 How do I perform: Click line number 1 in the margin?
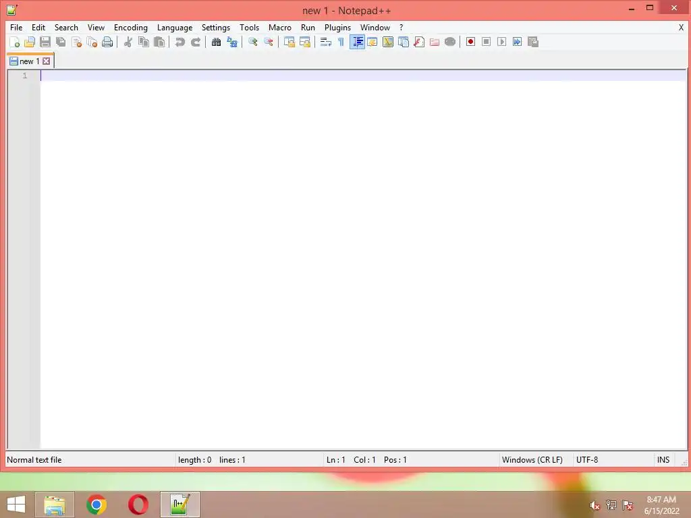point(25,76)
